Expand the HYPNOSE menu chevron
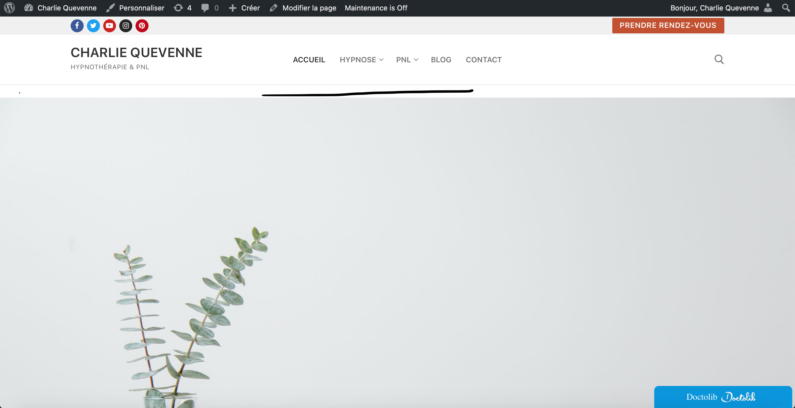This screenshot has height=408, width=795. [x=381, y=60]
